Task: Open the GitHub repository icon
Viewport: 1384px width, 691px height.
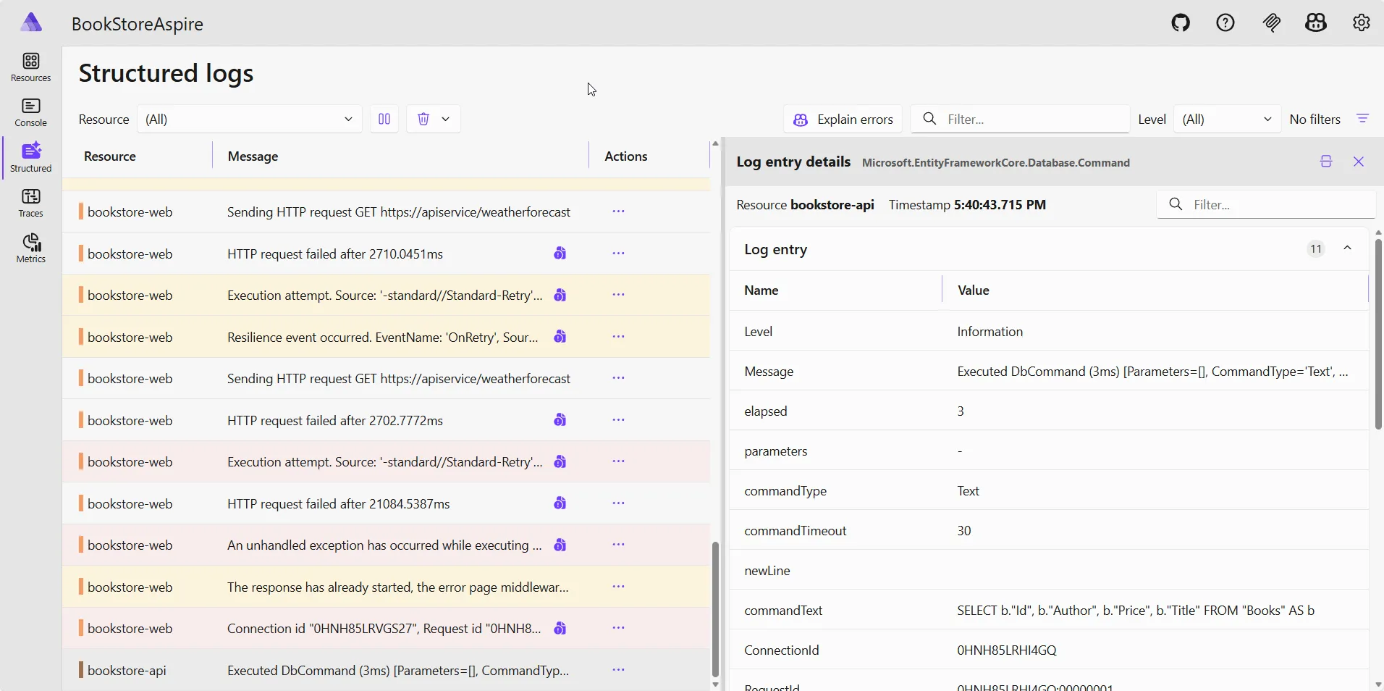Action: (x=1180, y=22)
